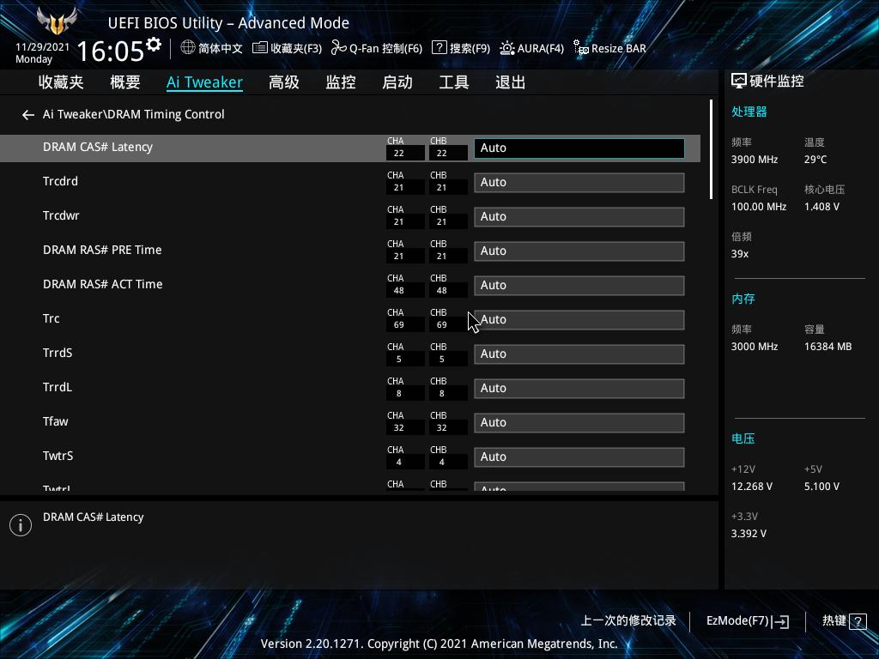Click the settings gear next to clock
Screen dimensions: 879x659
coord(154,44)
